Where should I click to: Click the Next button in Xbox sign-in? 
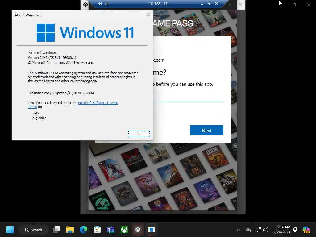(x=206, y=131)
